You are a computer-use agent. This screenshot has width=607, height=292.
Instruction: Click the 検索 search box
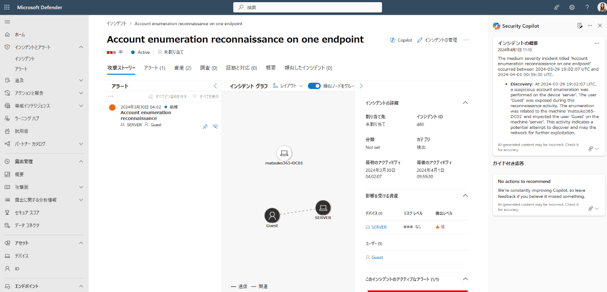pos(307,7)
